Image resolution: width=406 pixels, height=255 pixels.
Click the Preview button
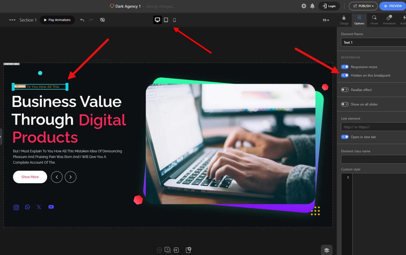[393, 6]
